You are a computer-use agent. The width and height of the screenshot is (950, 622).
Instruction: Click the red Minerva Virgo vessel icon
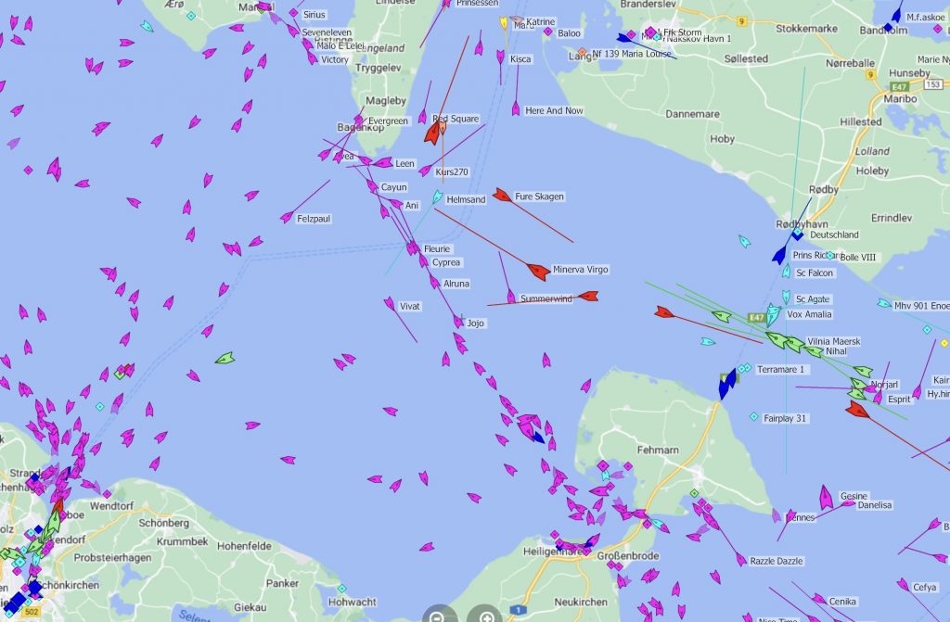coord(537,271)
